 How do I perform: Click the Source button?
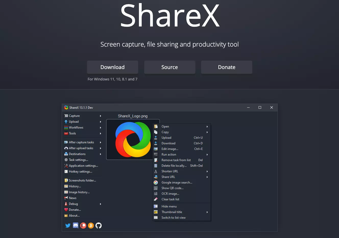[170, 67]
